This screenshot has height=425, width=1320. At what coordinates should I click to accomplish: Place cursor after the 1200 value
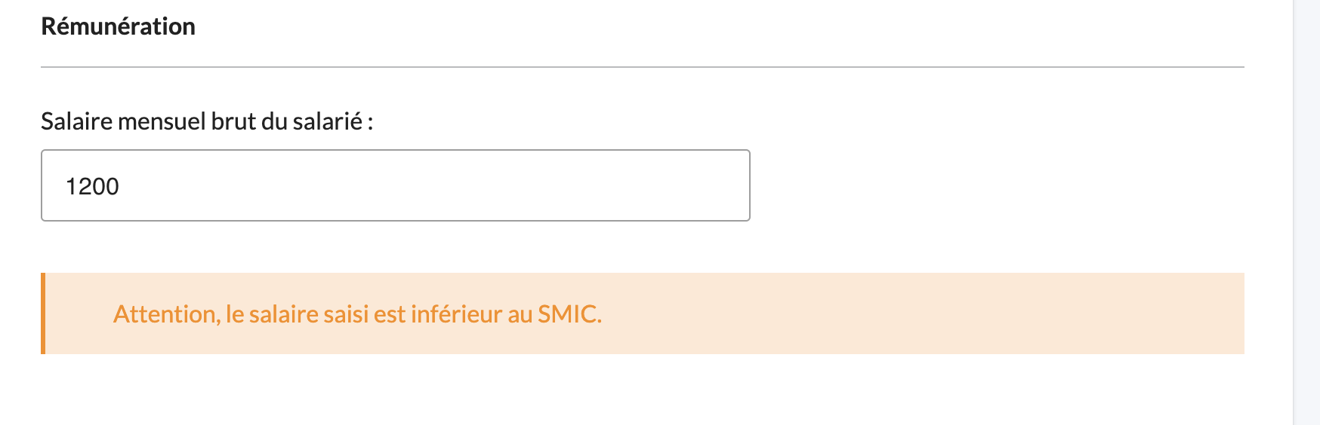click(x=121, y=186)
